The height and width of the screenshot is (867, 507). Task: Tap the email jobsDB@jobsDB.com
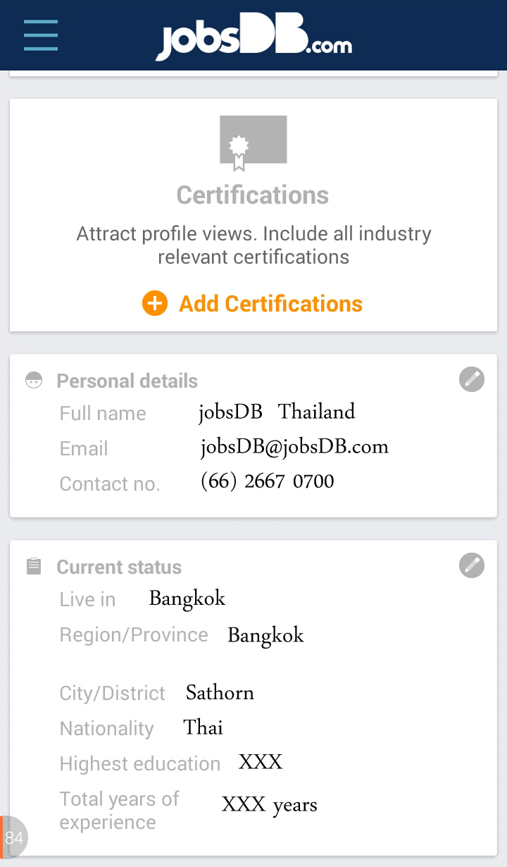tap(294, 447)
